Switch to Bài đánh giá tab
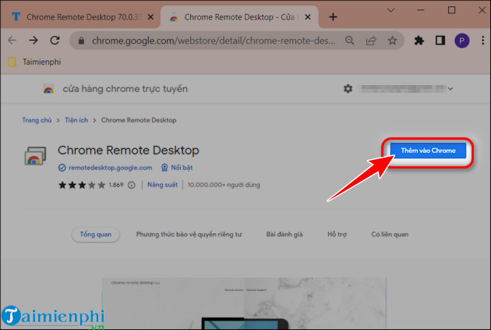The height and width of the screenshot is (330, 491). point(284,234)
